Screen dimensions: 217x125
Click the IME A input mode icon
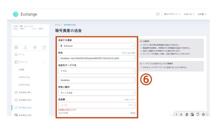[181, 114]
